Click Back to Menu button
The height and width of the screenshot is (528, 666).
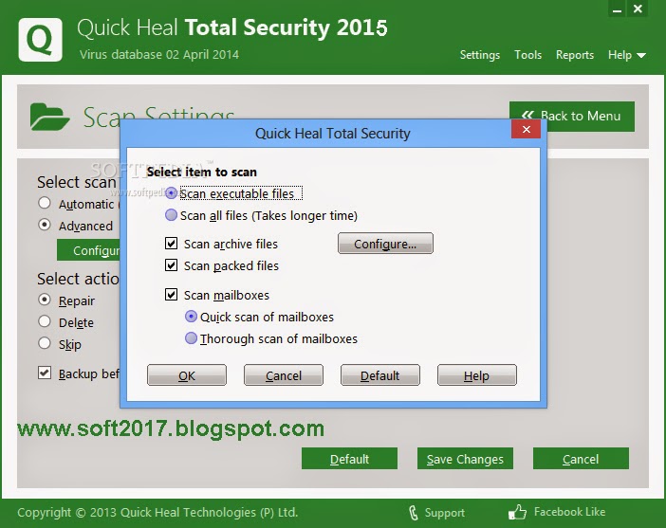[x=572, y=117]
